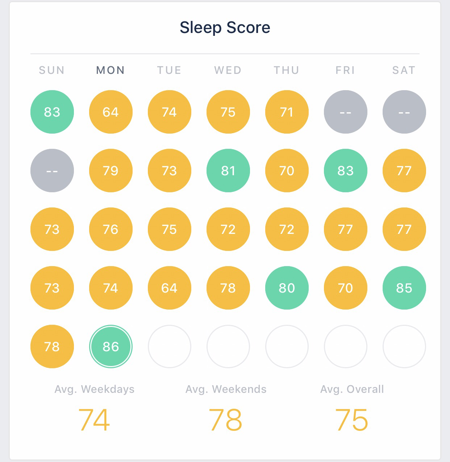Tap the Avg. Weekends value 78
Screen dimensions: 450x462
pyautogui.click(x=225, y=420)
